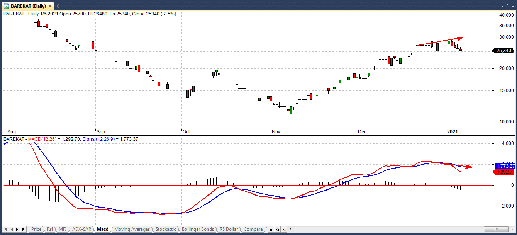Click the 25,340 price label on axis

(503, 50)
